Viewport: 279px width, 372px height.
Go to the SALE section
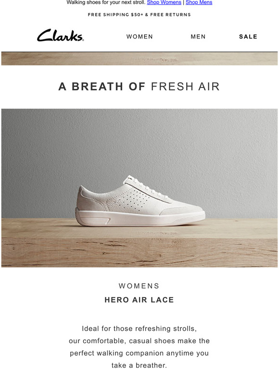click(x=248, y=37)
